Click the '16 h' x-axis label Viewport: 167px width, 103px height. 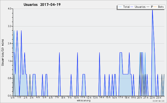point(114,97)
